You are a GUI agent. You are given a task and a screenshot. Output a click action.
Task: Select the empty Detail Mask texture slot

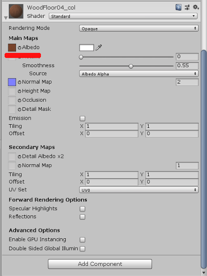pyautogui.click(x=12, y=109)
